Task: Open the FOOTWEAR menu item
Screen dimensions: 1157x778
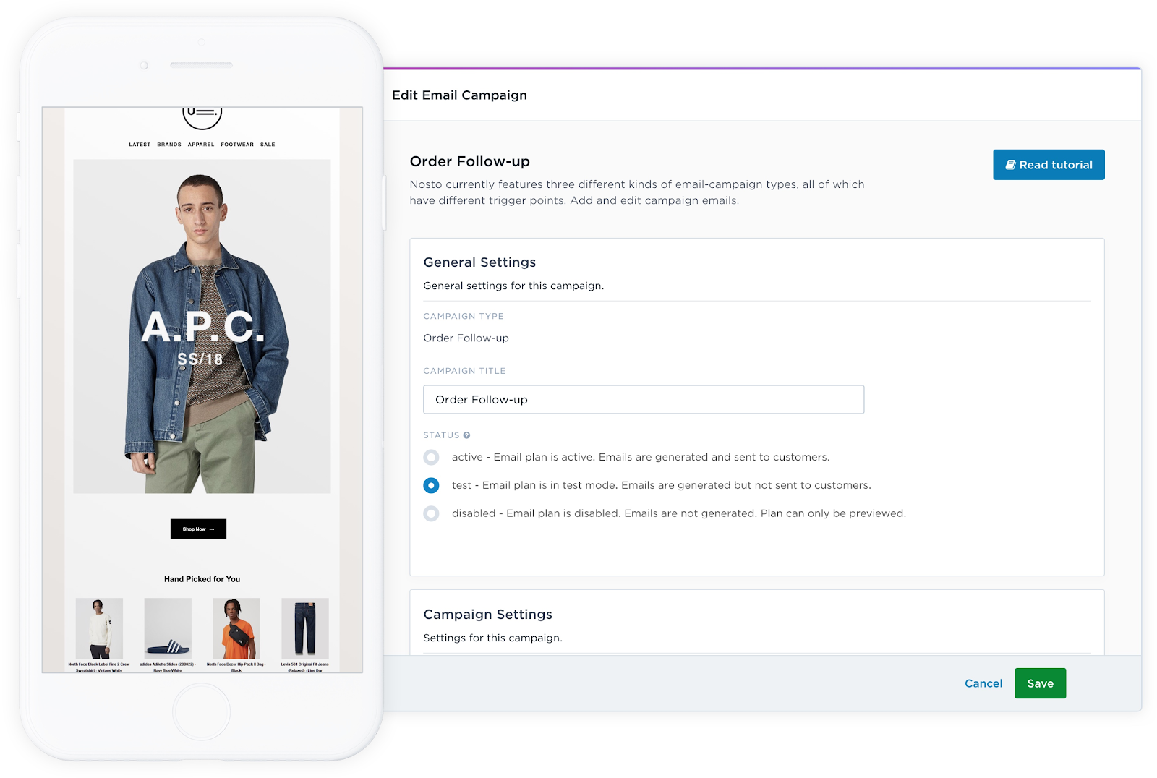Action: coord(237,145)
